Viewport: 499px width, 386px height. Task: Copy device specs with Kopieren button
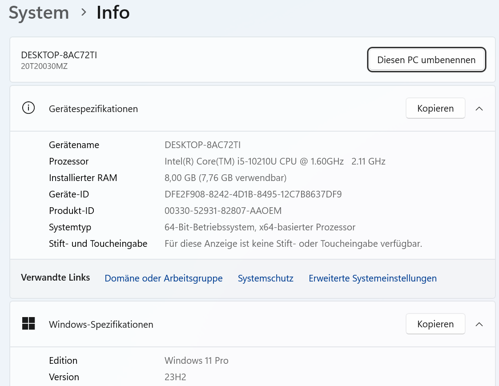(x=435, y=109)
